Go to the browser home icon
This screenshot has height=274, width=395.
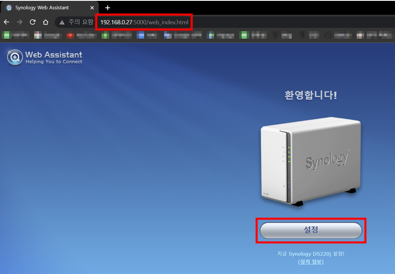45,22
